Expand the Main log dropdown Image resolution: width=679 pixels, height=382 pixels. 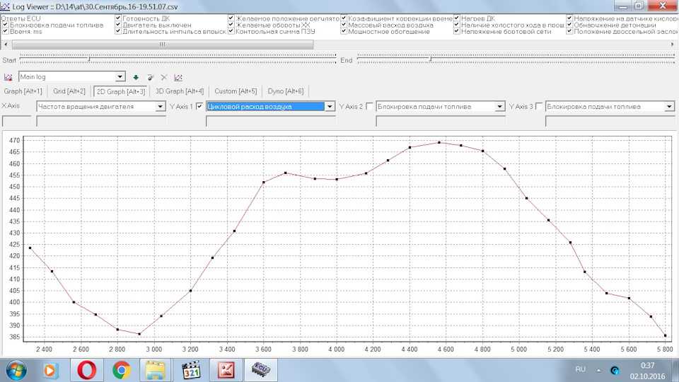click(x=120, y=77)
